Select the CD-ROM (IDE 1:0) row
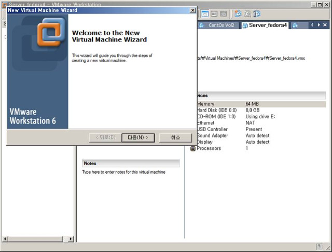 click(x=261, y=117)
